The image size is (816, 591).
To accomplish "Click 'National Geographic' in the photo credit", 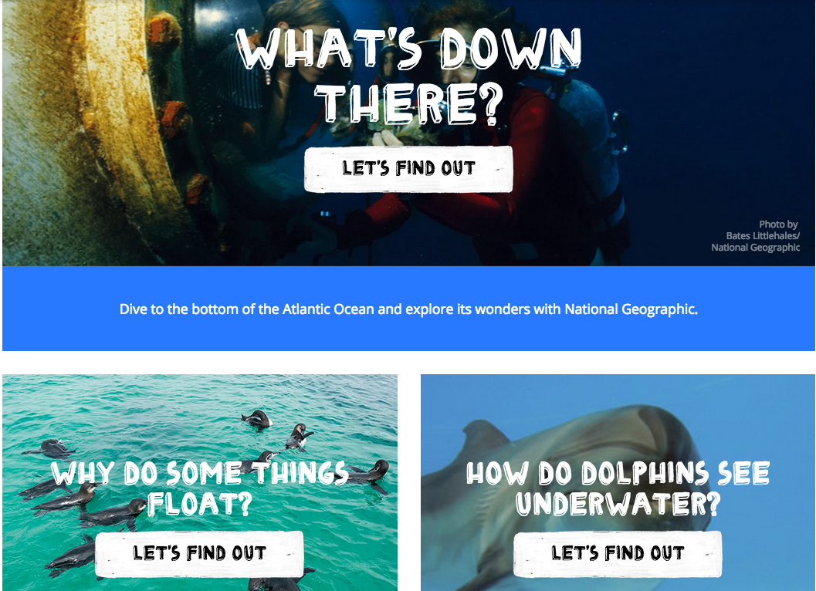I will [755, 248].
